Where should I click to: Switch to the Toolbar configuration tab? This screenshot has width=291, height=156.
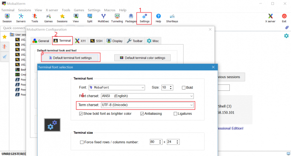[135, 41]
